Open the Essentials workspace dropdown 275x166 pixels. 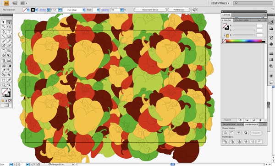[x=220, y=3]
